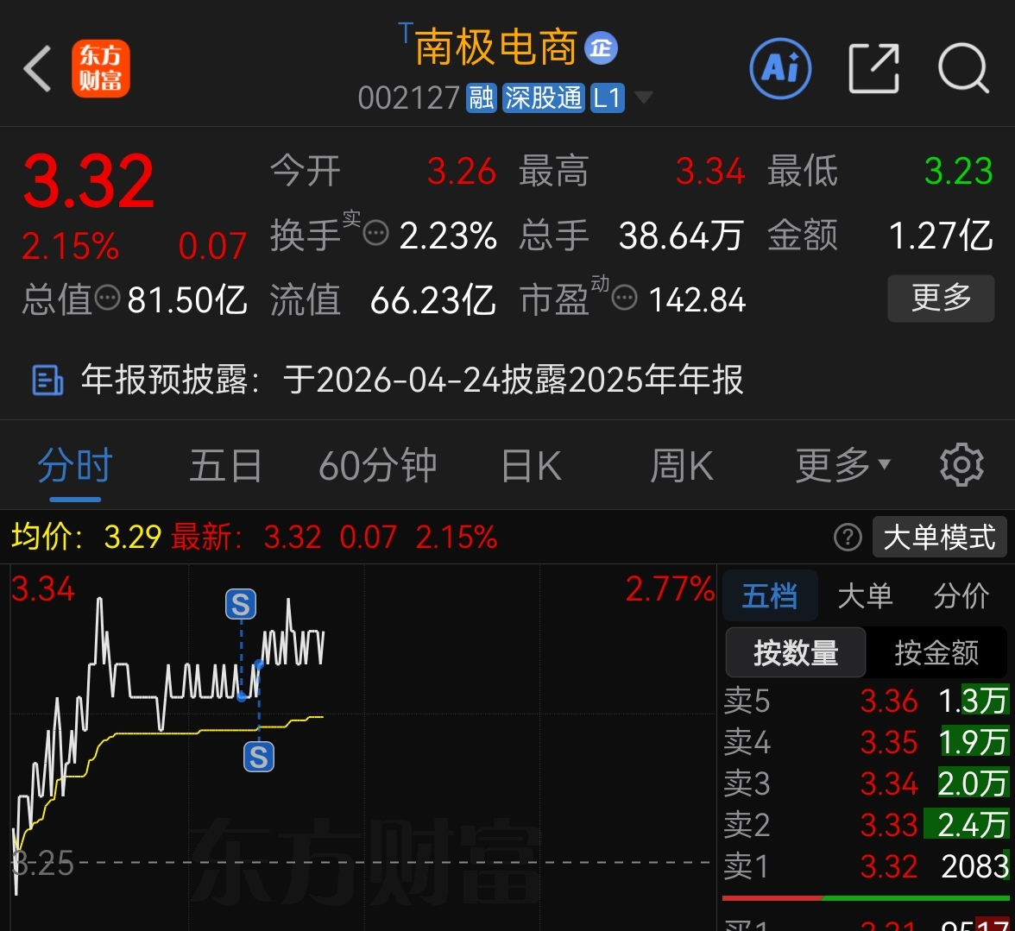Viewport: 1015px width, 931px height.
Task: Tap the 卖4 row at 3.35
Action: 867,742
